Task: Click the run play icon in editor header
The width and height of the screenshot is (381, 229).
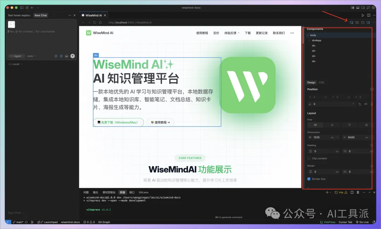Action: click(363, 15)
